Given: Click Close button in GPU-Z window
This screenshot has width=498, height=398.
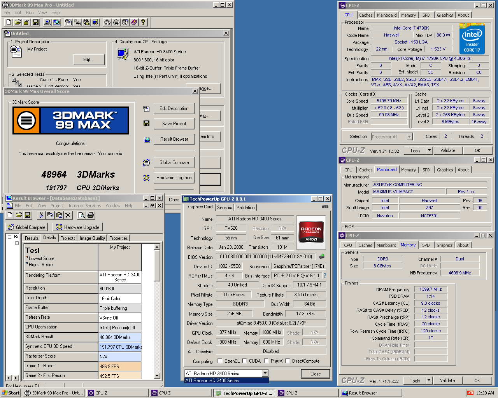Looking at the screenshot, I should (316, 374).
